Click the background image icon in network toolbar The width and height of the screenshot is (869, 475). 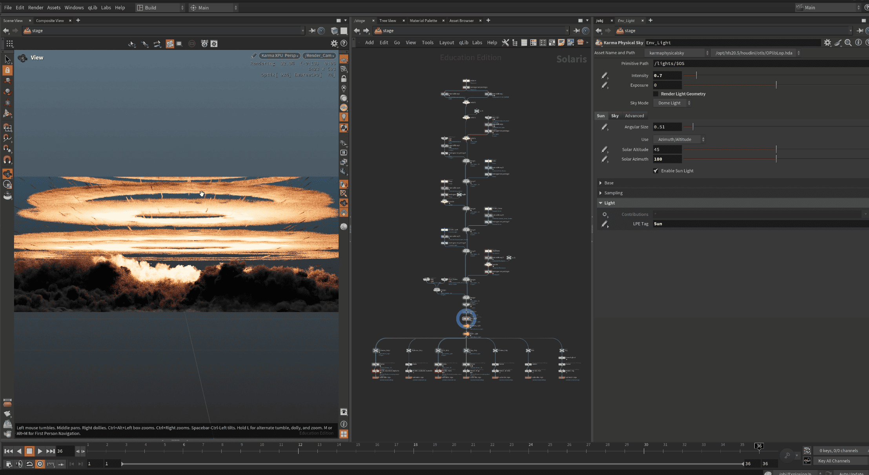tap(571, 42)
